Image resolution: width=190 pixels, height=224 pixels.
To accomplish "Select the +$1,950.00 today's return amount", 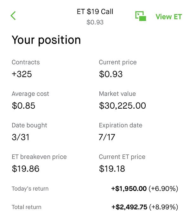I will click(129, 189).
